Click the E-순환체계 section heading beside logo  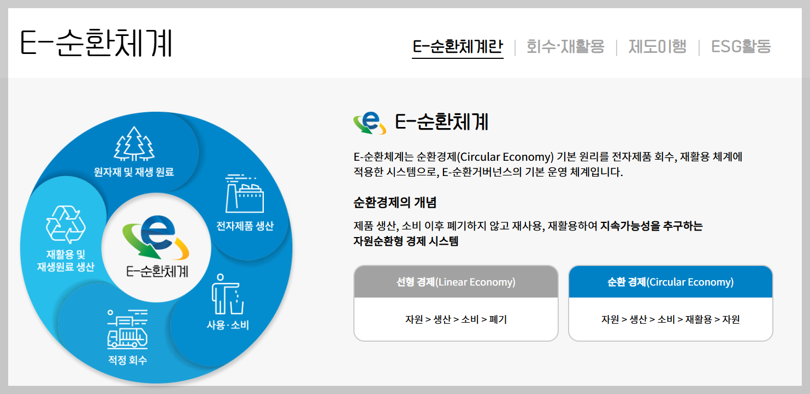coord(441,122)
